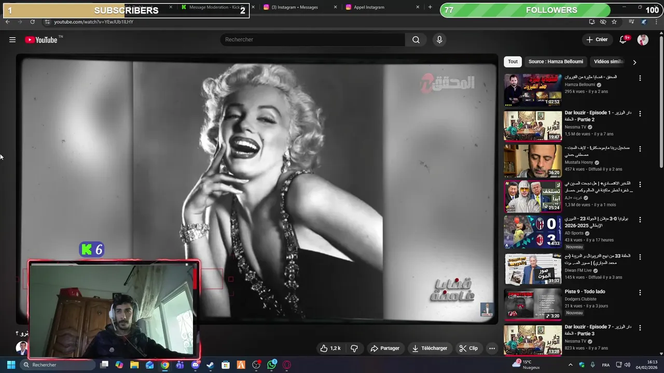Image resolution: width=664 pixels, height=373 pixels.
Task: Go back with the browser back arrow
Action: pyautogui.click(x=7, y=22)
